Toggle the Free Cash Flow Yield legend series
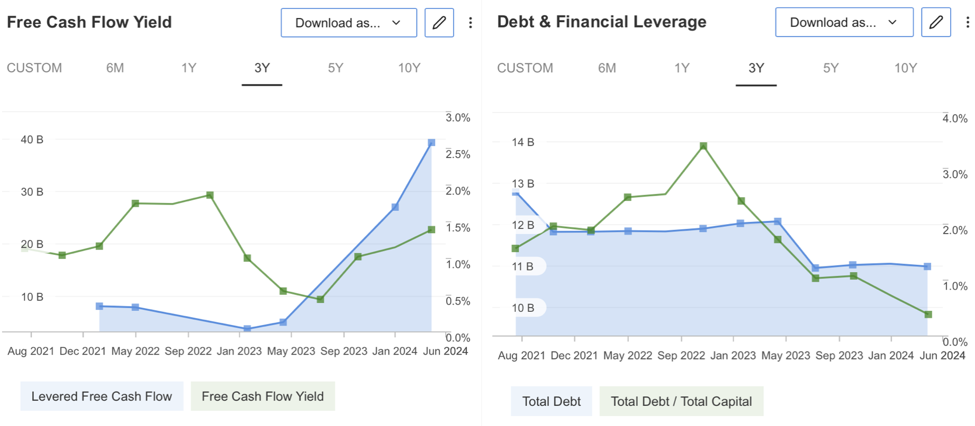The image size is (975, 426). pyautogui.click(x=263, y=396)
